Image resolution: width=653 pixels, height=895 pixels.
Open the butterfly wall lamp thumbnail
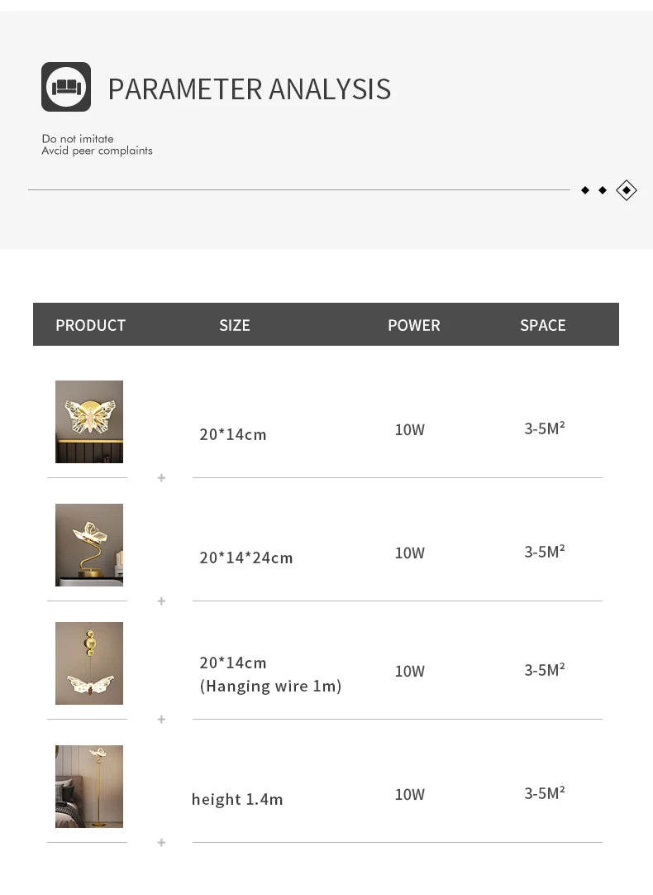coord(89,422)
